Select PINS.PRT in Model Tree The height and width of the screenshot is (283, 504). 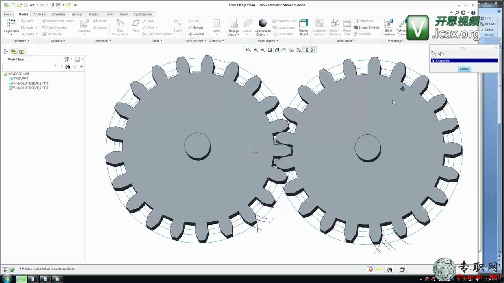pos(19,79)
